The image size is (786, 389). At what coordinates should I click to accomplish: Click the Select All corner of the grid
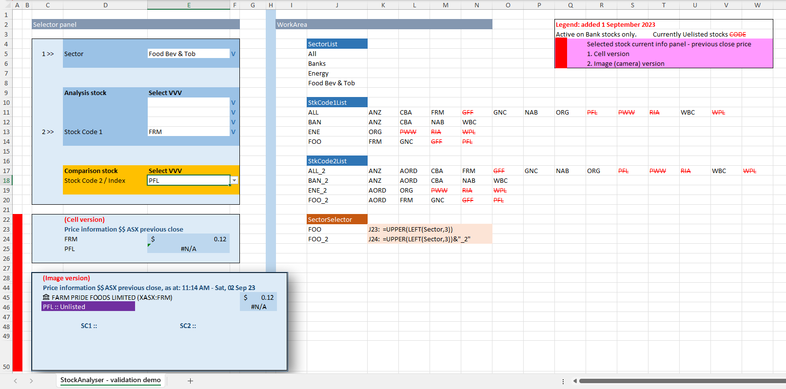[x=6, y=5]
